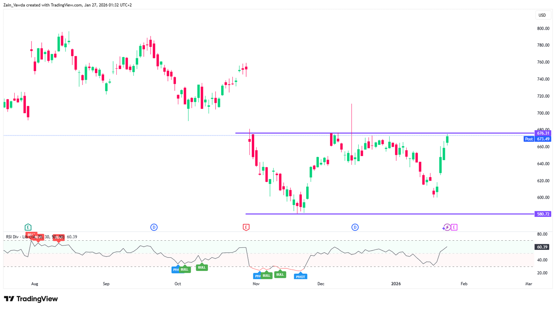Click the 620.00 price scale label
The image size is (556, 309).
pos(543,181)
